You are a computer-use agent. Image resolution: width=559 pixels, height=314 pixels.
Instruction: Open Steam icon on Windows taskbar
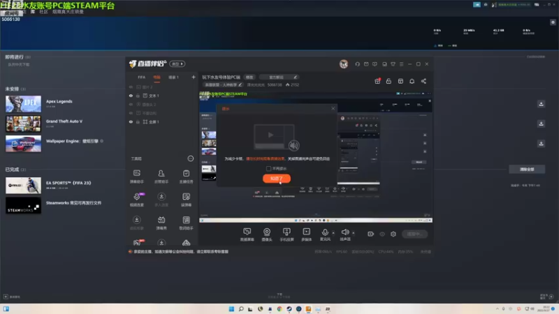point(289,308)
